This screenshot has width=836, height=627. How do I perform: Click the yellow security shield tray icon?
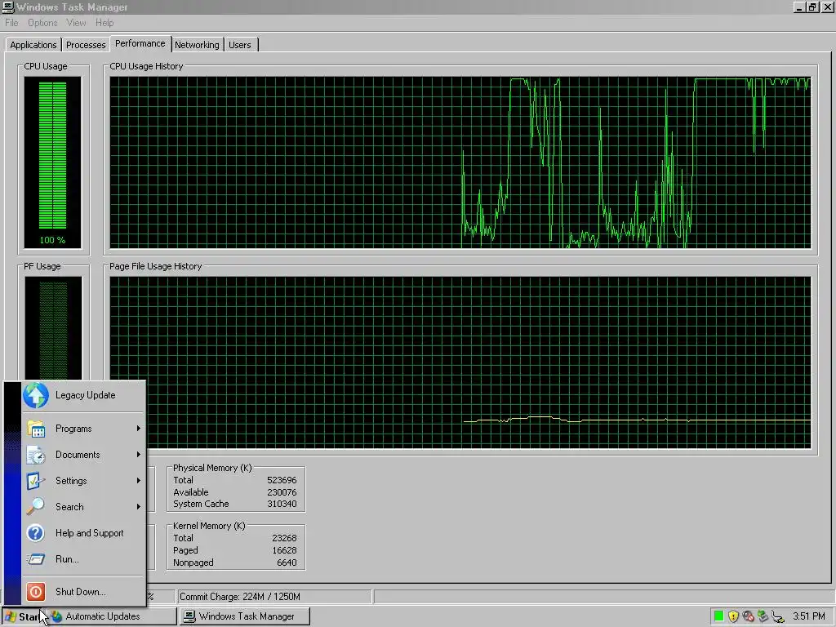pos(734,616)
